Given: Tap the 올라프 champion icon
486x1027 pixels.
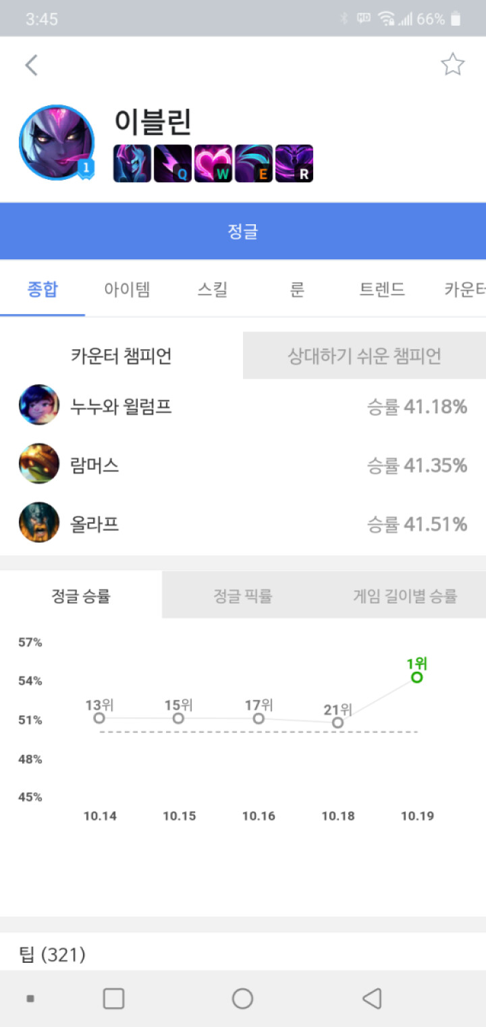Looking at the screenshot, I should pyautogui.click(x=39, y=523).
